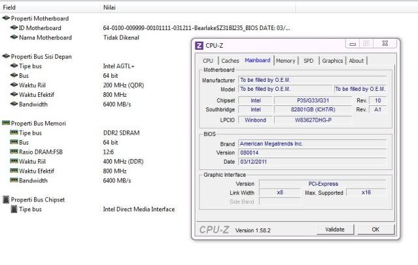Image resolution: width=418 pixels, height=265 pixels.
Task: Click the RAM icon beside DDR2 SDRAM Tipe bus
Action: (14, 132)
